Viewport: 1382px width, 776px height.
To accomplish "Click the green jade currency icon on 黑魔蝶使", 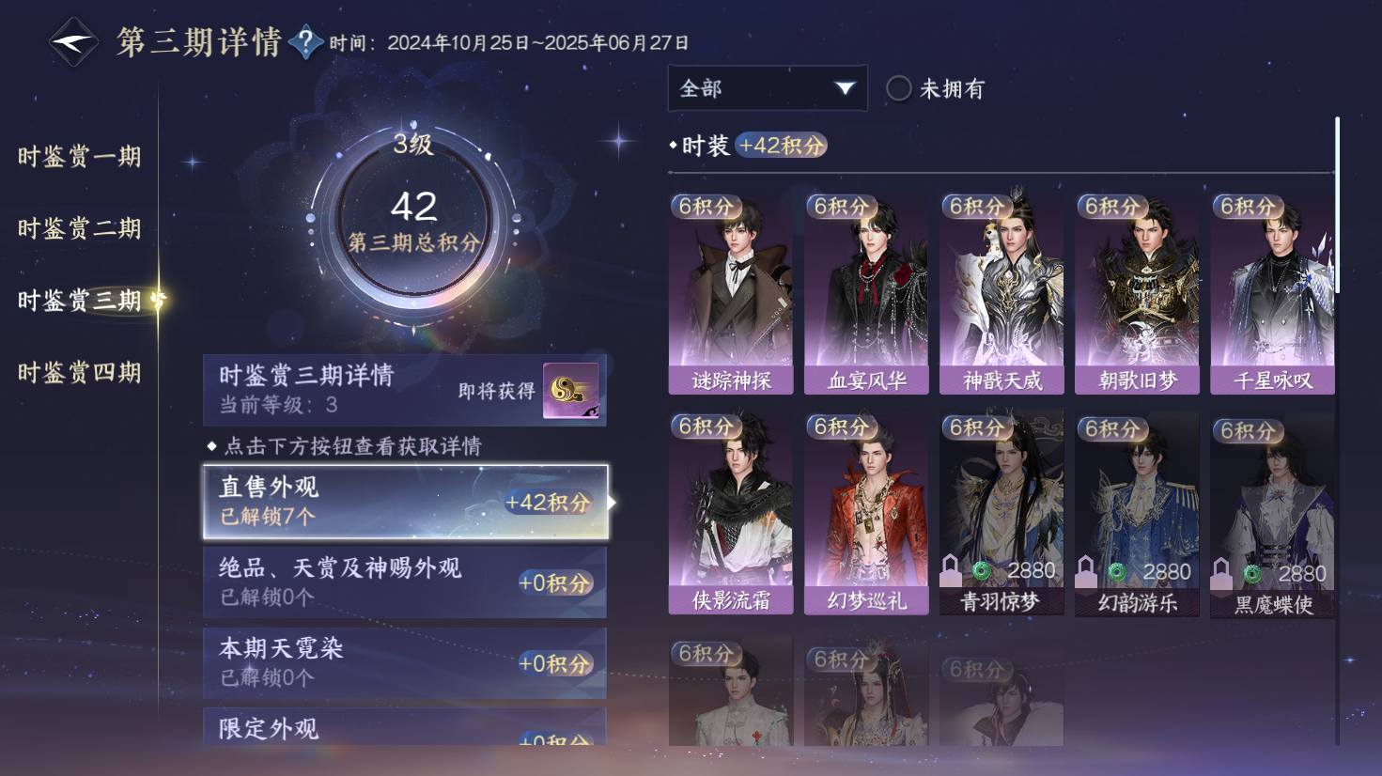I will [1252, 573].
